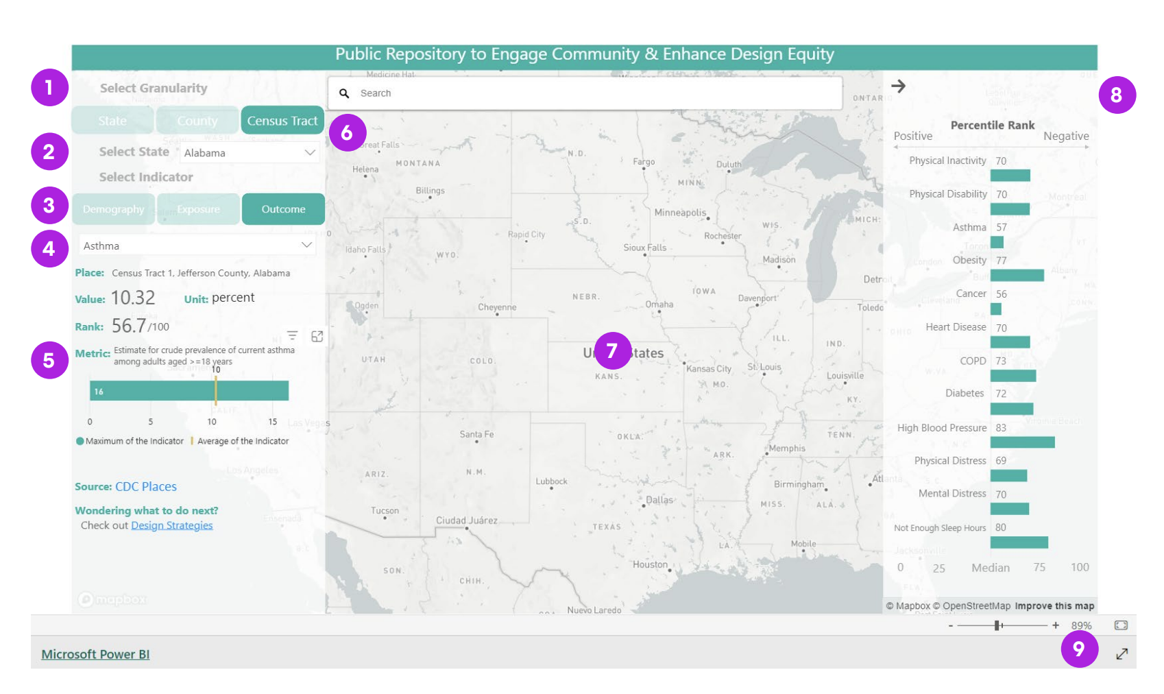Click the zoom out minus button
The image size is (1164, 694).
[950, 625]
